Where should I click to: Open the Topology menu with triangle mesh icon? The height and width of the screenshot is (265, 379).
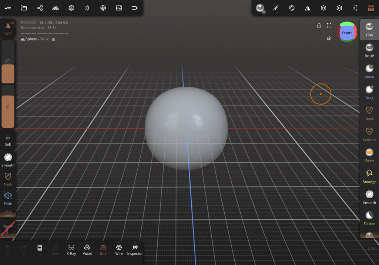(56, 8)
